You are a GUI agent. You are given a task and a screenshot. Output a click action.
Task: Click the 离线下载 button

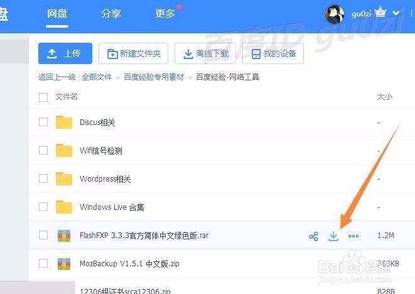click(205, 53)
